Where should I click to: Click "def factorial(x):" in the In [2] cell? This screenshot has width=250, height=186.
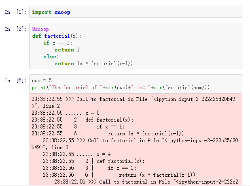57,36
